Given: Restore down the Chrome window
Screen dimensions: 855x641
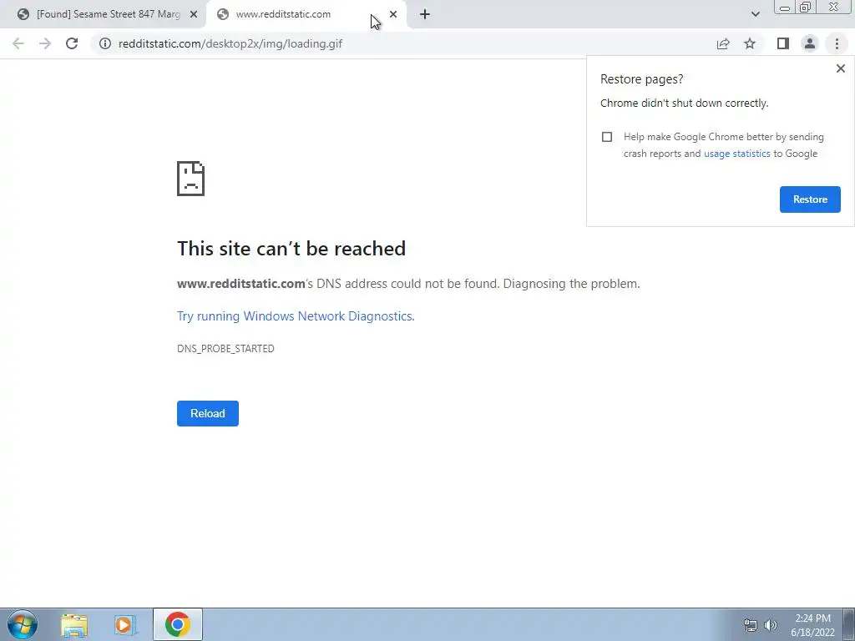Looking at the screenshot, I should [x=805, y=7].
